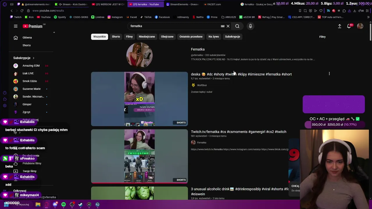Viewport: 372px width, 209px height.
Task: Reload the page in the browser
Action: [x=22, y=11]
